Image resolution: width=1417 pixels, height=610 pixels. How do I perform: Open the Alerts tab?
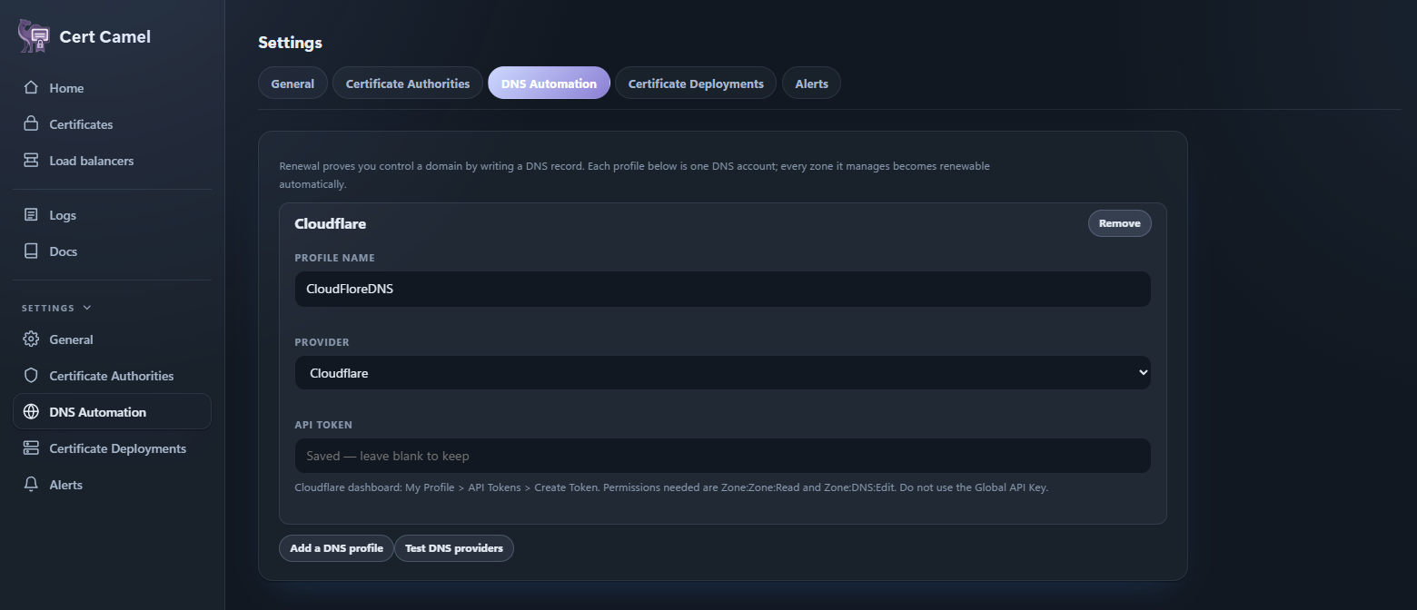click(811, 84)
